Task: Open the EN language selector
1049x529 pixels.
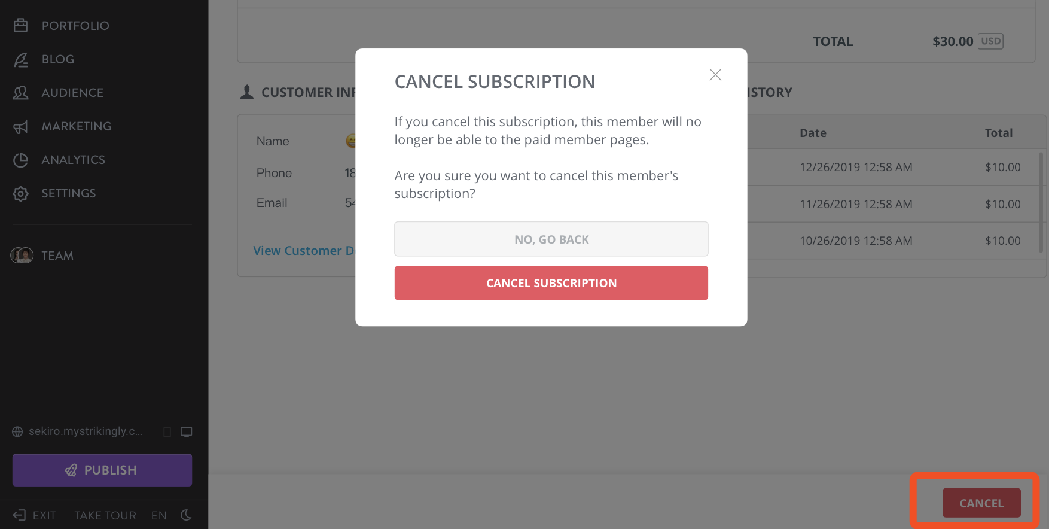Action: click(159, 515)
